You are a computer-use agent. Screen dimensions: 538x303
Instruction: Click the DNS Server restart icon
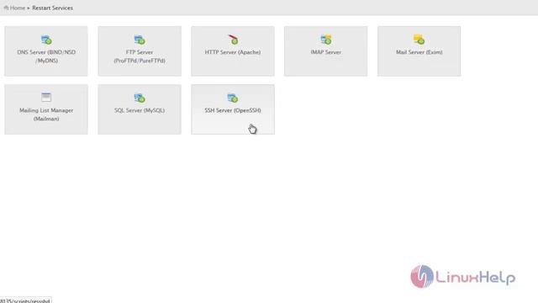(x=46, y=40)
